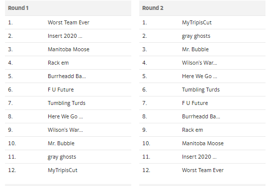The width and height of the screenshot is (270, 186).
Task: Select Worst Team Ever in Round 1
Action: pyautogui.click(x=69, y=22)
